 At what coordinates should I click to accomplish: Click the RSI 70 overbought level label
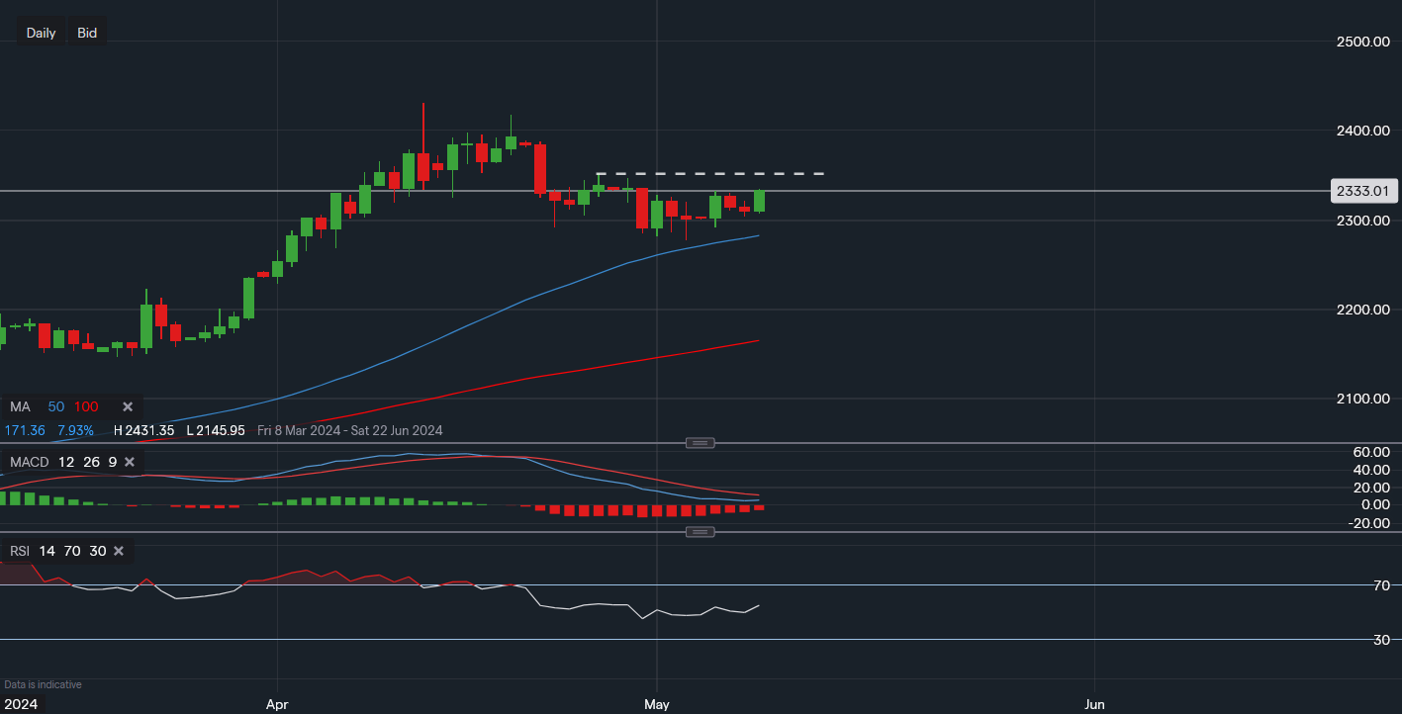click(x=1381, y=585)
